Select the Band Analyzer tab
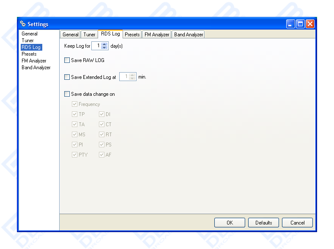Viewport: 334px width, 249px height. pyautogui.click(x=189, y=35)
